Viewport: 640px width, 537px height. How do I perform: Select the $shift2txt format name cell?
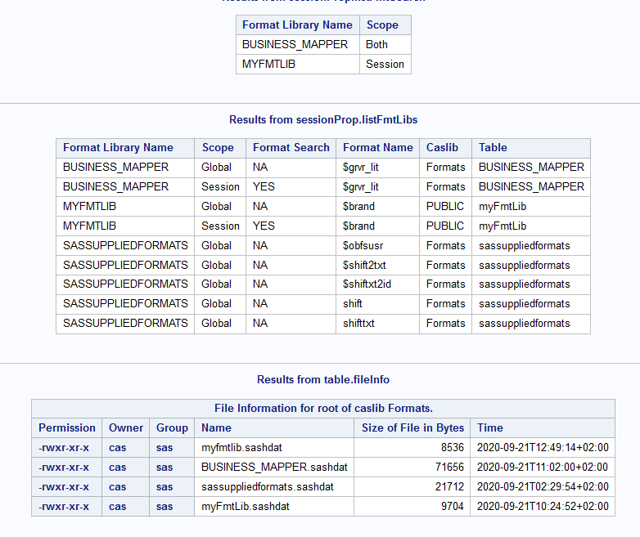click(368, 265)
